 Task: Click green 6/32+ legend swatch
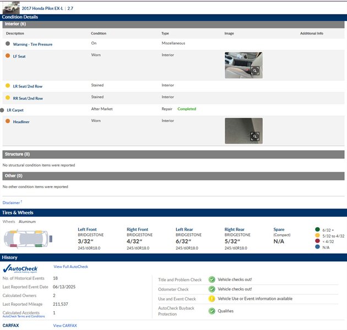tap(317, 229)
